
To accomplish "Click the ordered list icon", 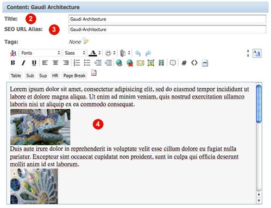I will coord(77,63).
